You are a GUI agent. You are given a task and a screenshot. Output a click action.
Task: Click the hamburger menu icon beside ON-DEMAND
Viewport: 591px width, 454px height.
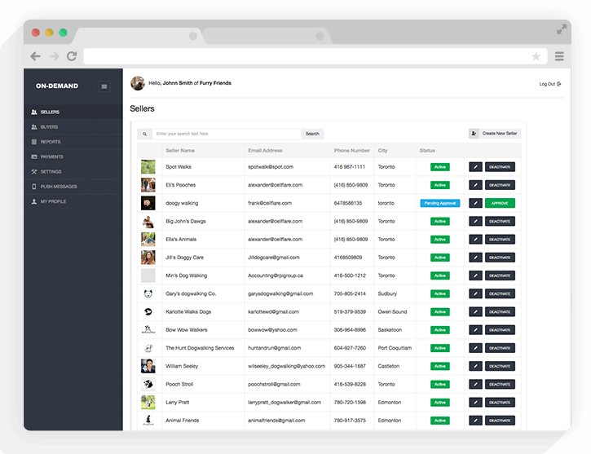(x=104, y=86)
